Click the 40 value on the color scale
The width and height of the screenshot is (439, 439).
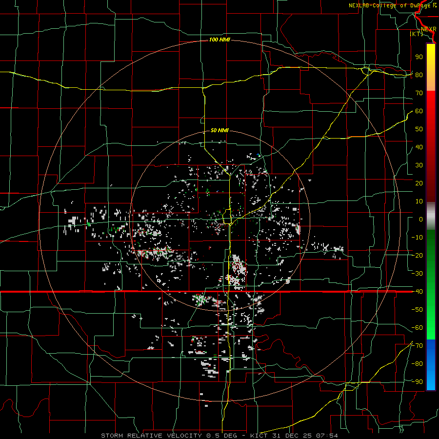point(419,147)
